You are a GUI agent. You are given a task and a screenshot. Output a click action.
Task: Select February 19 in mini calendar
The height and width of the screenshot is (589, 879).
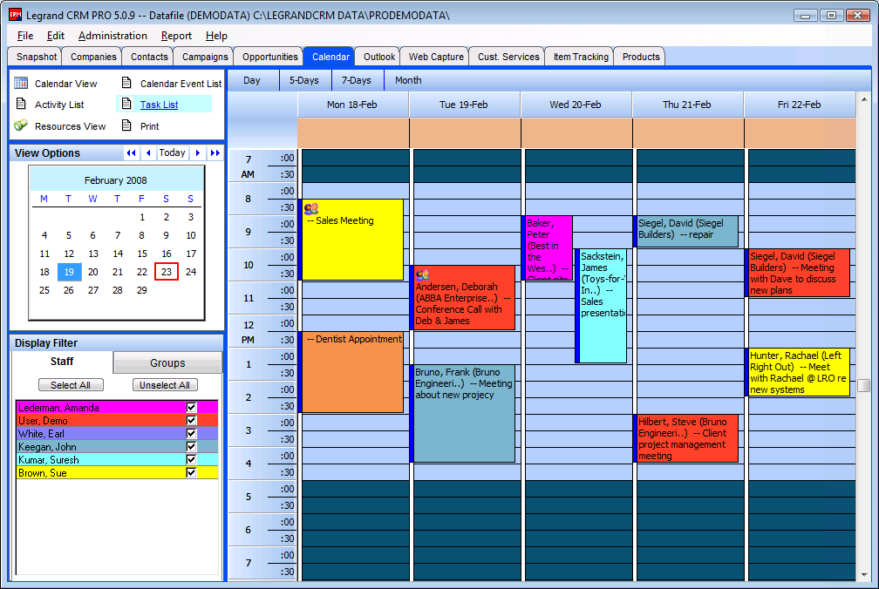pos(69,272)
